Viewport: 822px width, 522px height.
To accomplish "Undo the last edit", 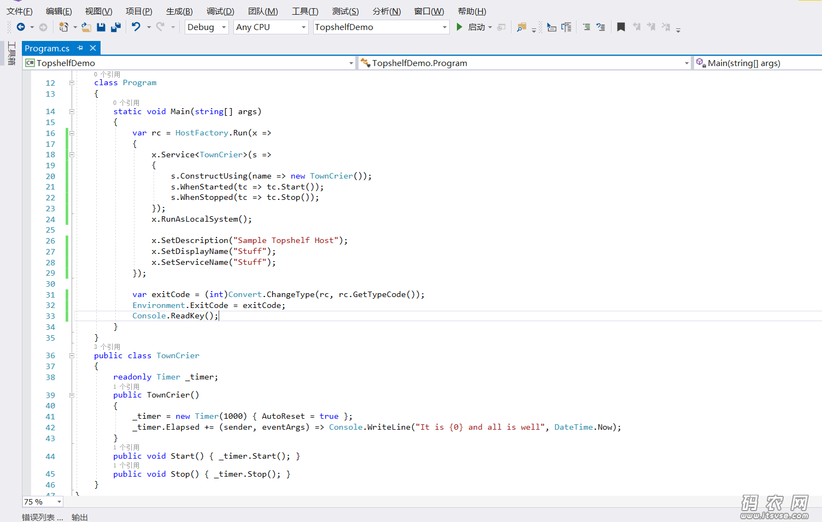I will click(136, 26).
